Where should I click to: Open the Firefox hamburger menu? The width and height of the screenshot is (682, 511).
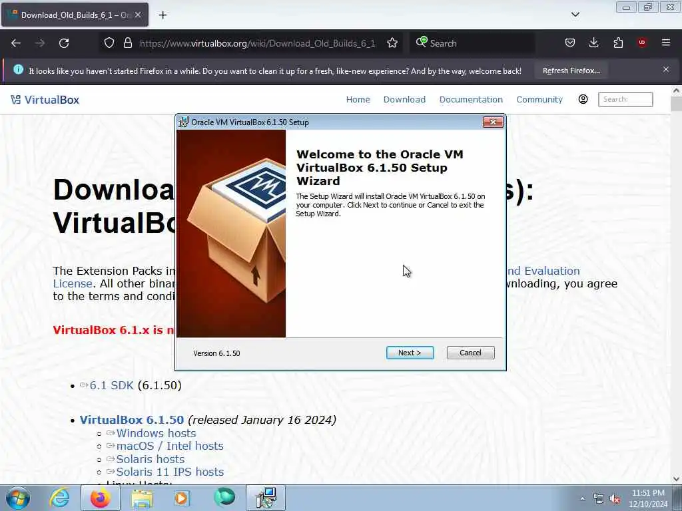(666, 43)
